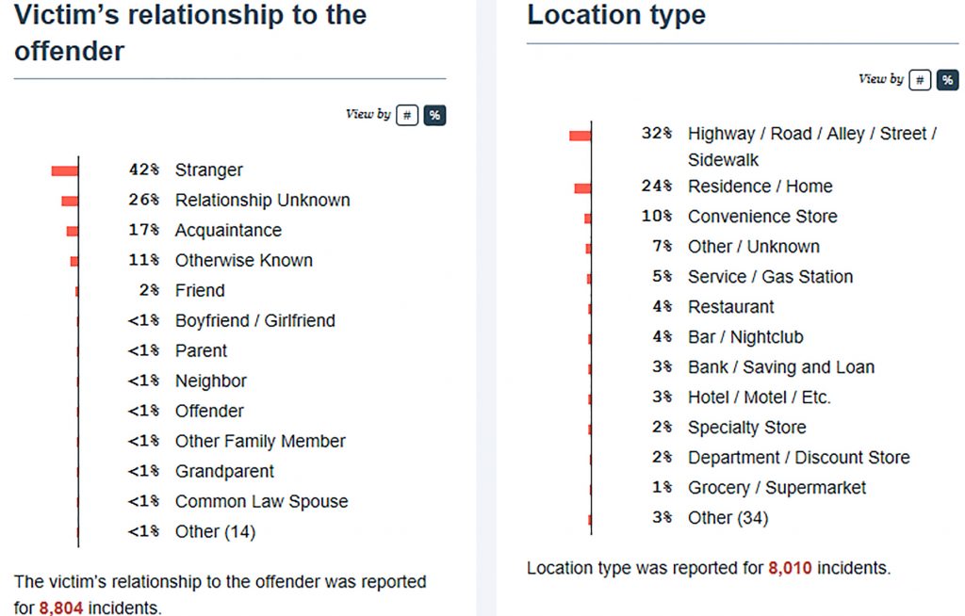Select the Service / Gas Station label
The image size is (965, 616).
click(x=770, y=277)
